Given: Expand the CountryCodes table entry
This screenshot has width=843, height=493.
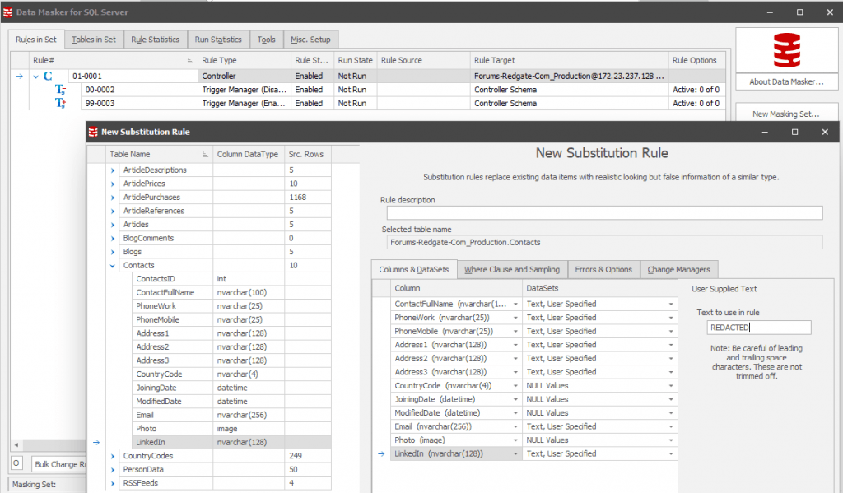Looking at the screenshot, I should point(111,455).
